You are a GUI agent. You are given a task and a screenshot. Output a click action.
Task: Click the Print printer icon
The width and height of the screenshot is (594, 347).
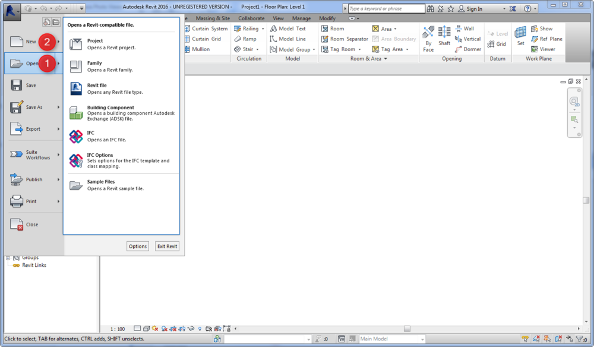pos(16,201)
